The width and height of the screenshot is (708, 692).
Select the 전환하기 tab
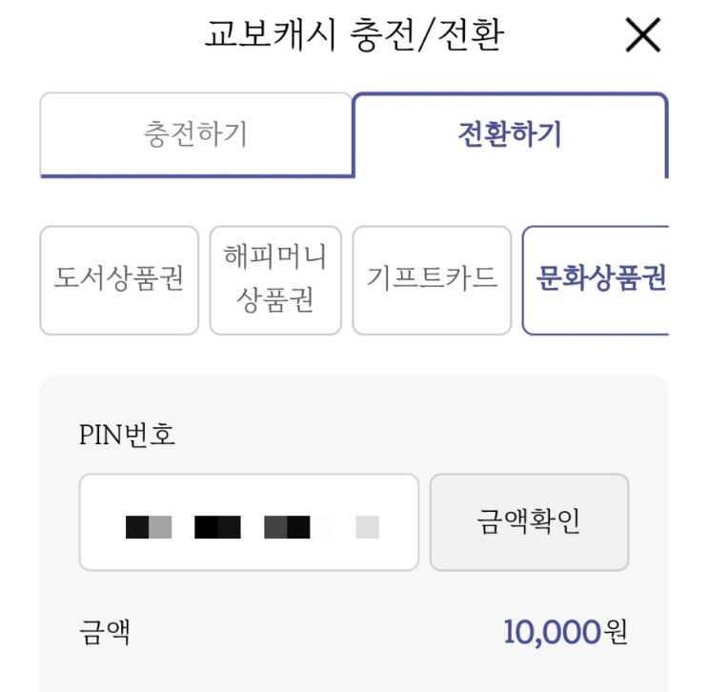coord(510,134)
